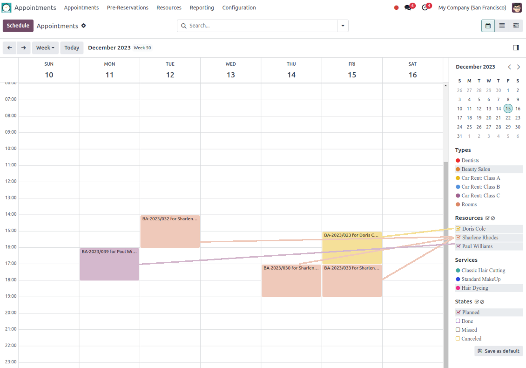The height and width of the screenshot is (368, 526).
Task: Open the Configuration menu
Action: 239,7
